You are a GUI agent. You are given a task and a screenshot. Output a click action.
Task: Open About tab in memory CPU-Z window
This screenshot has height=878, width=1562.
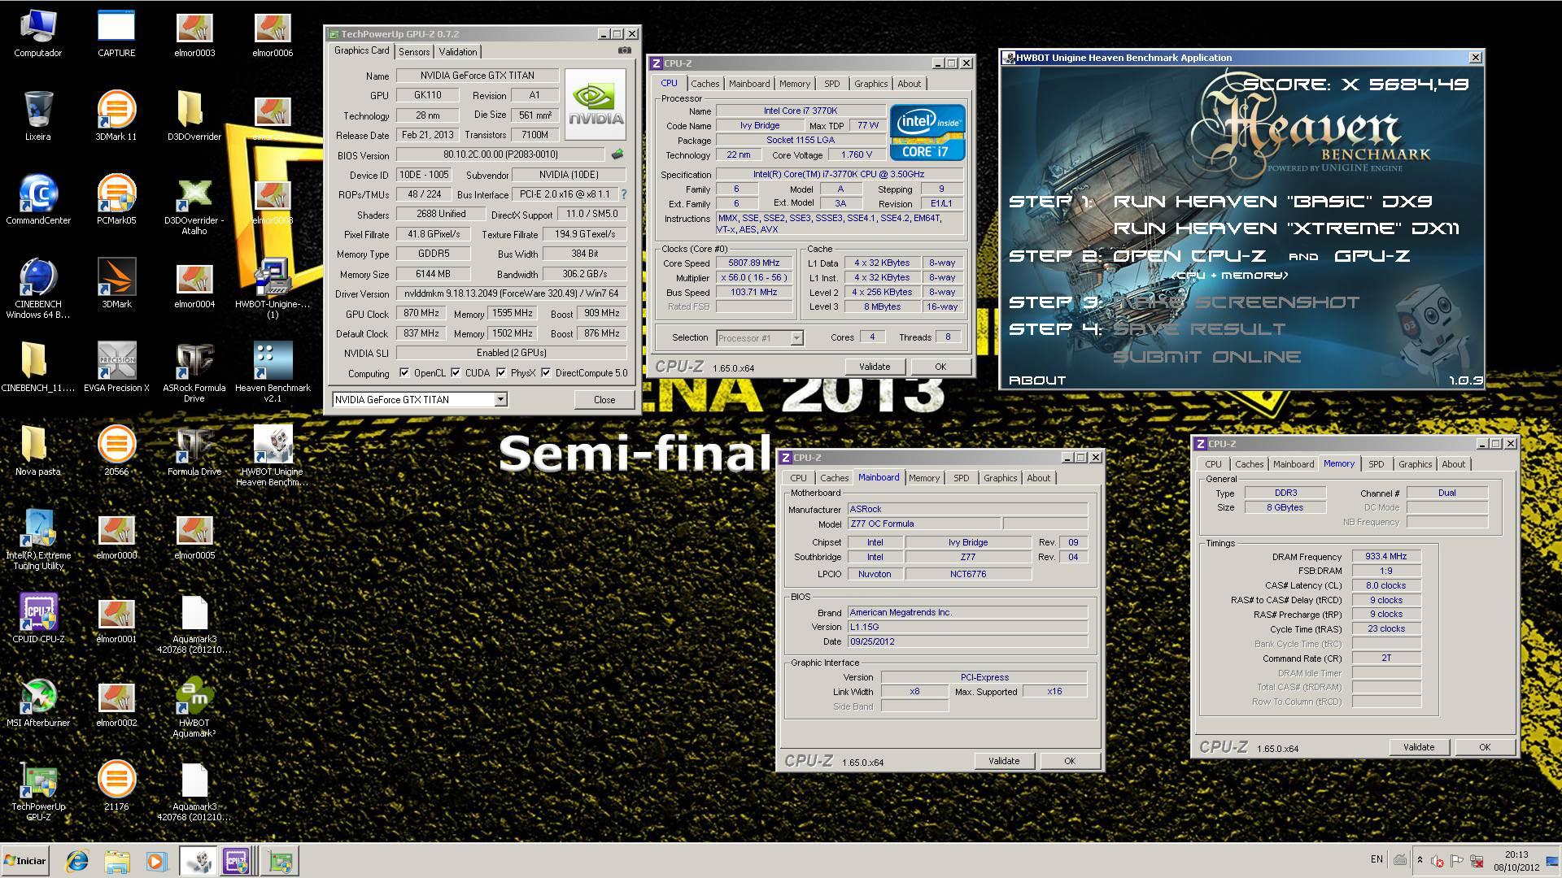[x=1453, y=464]
